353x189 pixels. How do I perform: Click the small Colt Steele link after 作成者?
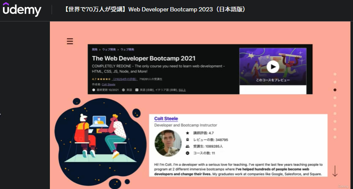109,85
